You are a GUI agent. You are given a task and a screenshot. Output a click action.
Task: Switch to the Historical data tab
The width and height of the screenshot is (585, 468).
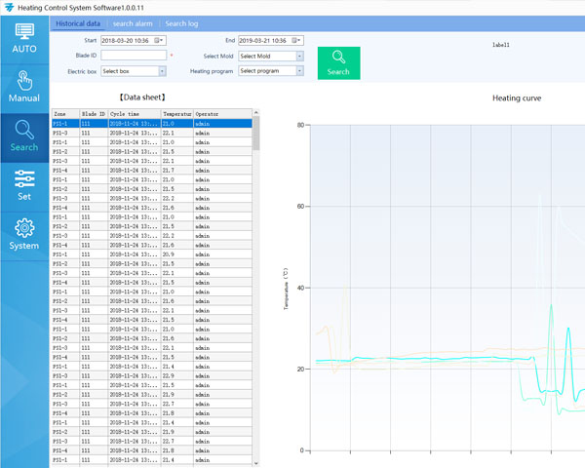coord(78,22)
